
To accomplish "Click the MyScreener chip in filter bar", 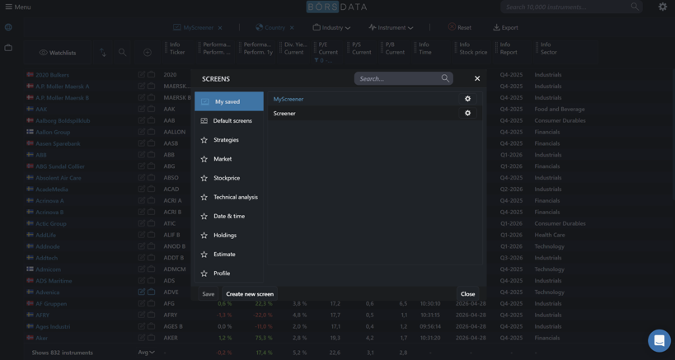I will [194, 27].
